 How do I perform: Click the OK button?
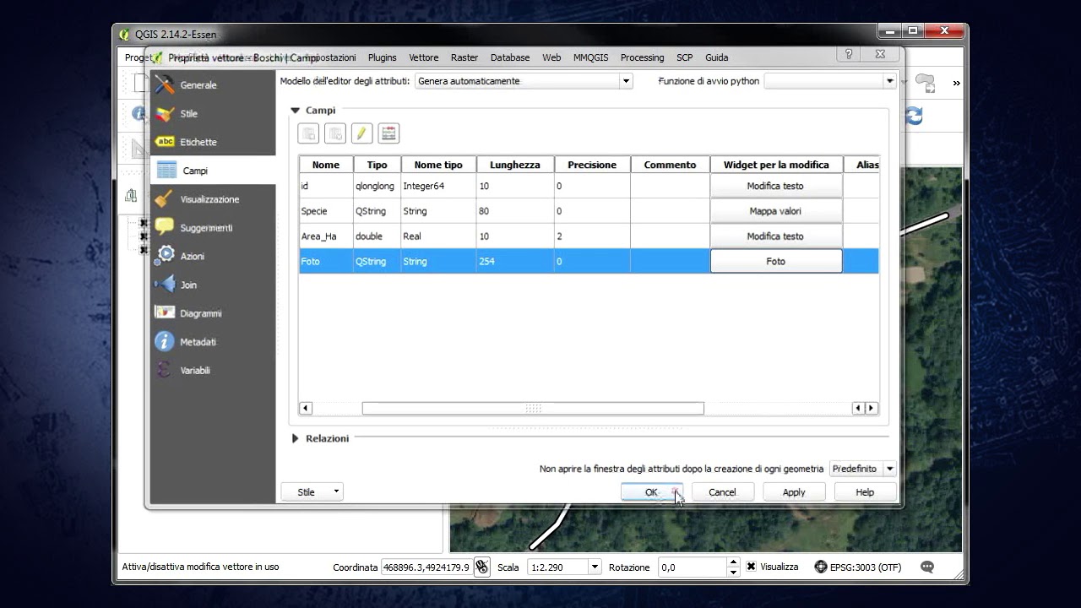coord(651,492)
